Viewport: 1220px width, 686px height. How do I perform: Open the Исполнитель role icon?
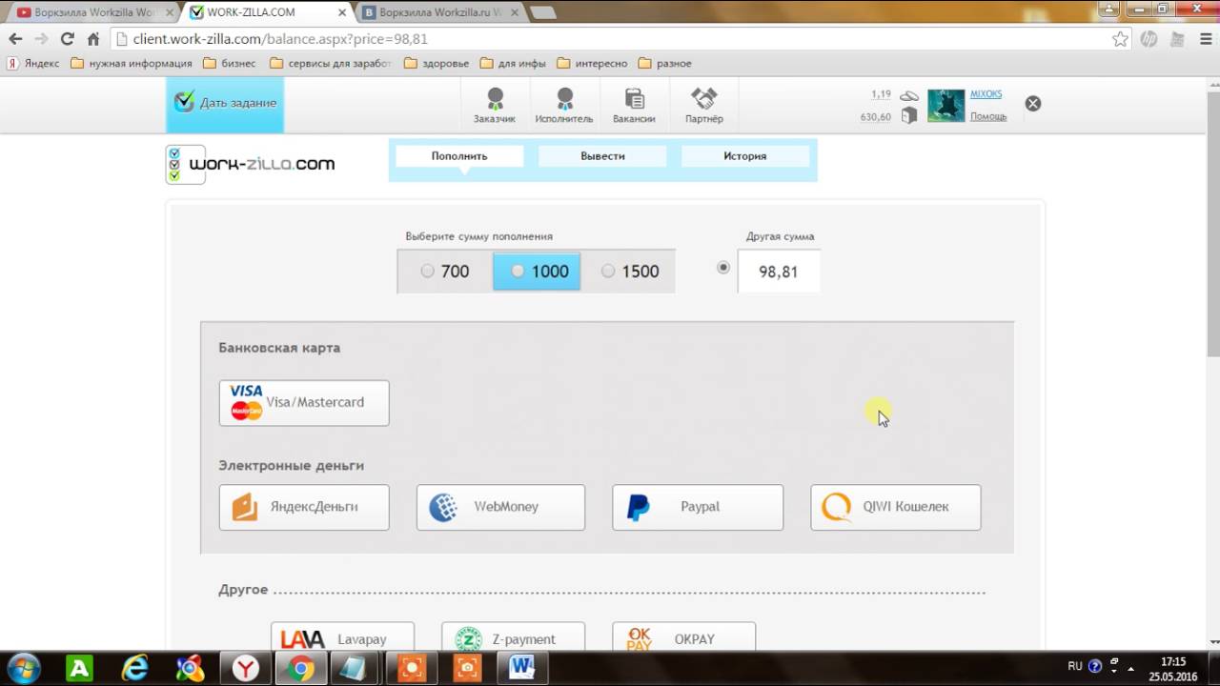coord(564,105)
